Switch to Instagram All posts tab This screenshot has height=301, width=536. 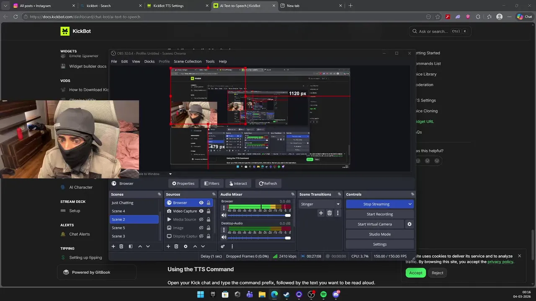point(44,6)
